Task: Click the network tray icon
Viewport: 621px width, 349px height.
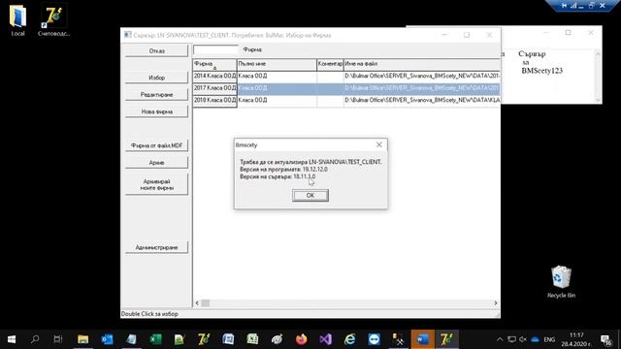Action: [x=511, y=339]
